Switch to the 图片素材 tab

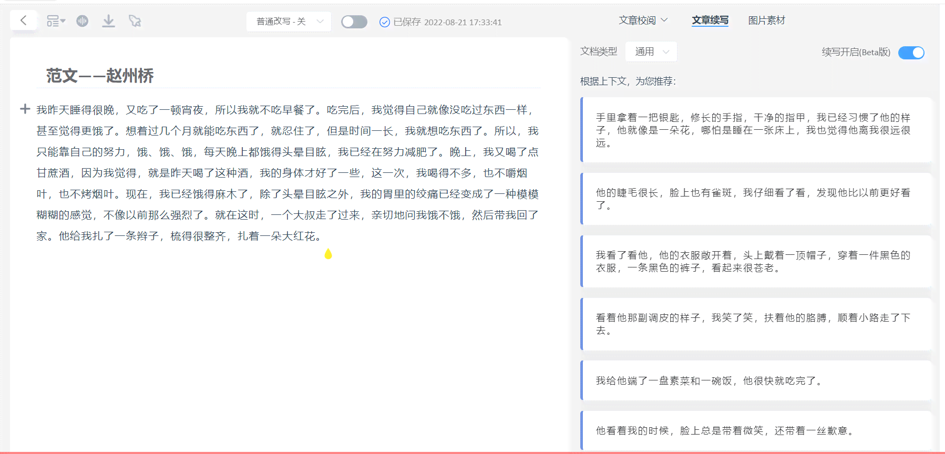[x=767, y=20]
